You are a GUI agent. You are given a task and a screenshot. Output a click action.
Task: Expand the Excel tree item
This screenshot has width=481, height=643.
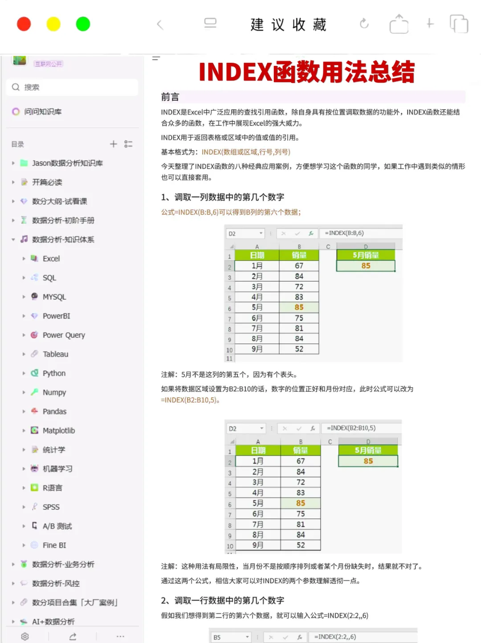point(24,258)
